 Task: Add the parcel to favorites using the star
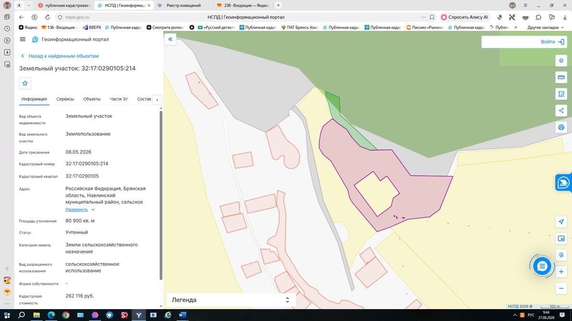click(25, 83)
